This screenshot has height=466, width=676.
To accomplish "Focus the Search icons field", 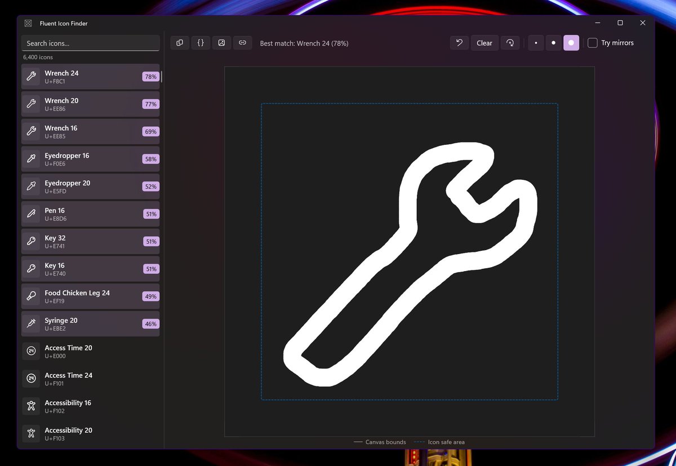I will pyautogui.click(x=90, y=43).
